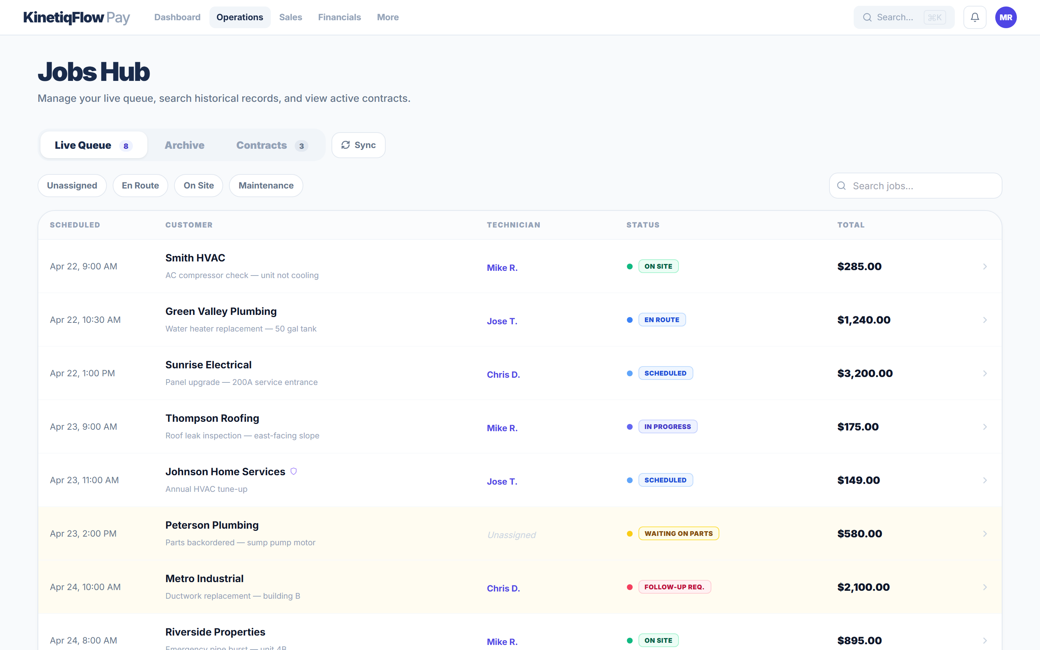The height and width of the screenshot is (650, 1040).
Task: Toggle the Unassigned filter chip
Action: click(x=72, y=185)
